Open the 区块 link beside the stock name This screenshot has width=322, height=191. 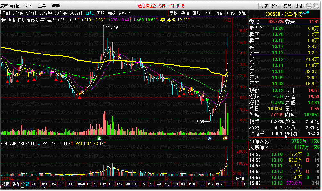[x=305, y=13]
